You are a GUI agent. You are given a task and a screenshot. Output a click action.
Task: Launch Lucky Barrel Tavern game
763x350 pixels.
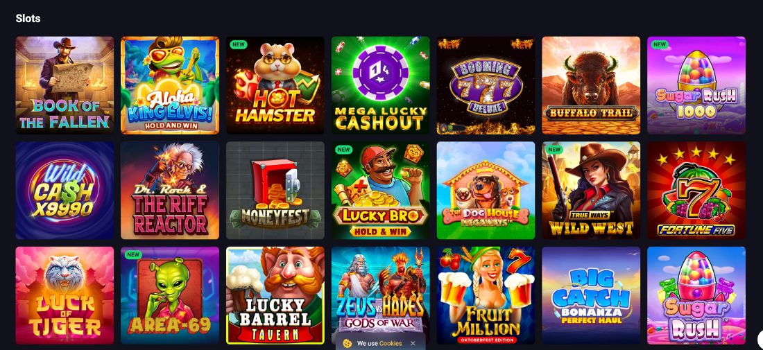[x=275, y=295]
